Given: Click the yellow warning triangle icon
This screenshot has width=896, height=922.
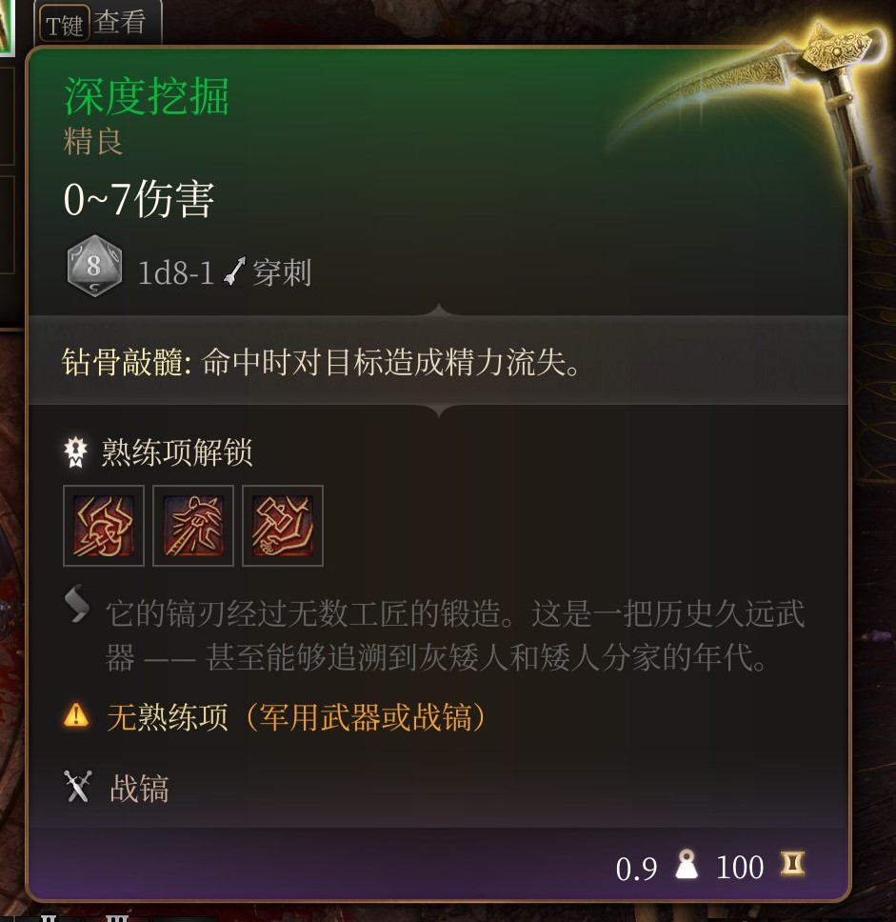Looking at the screenshot, I should coord(76,715).
